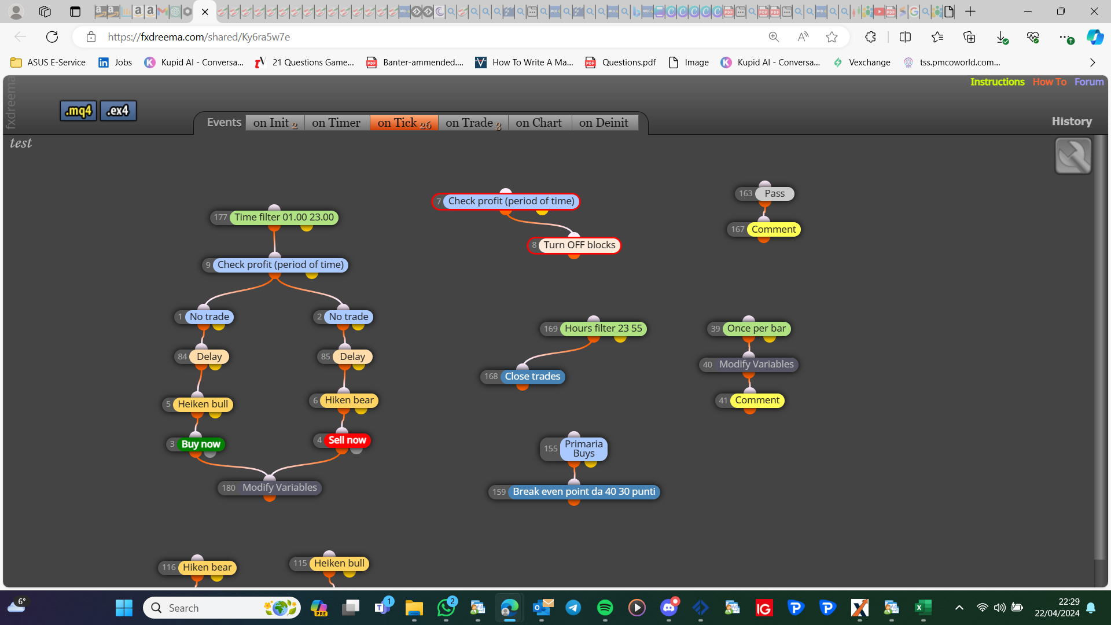Select the Hiken bear block 6
Image resolution: width=1111 pixels, height=625 pixels.
pyautogui.click(x=344, y=400)
